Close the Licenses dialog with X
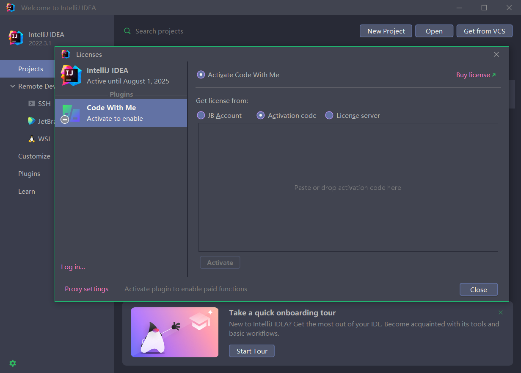 click(x=496, y=54)
